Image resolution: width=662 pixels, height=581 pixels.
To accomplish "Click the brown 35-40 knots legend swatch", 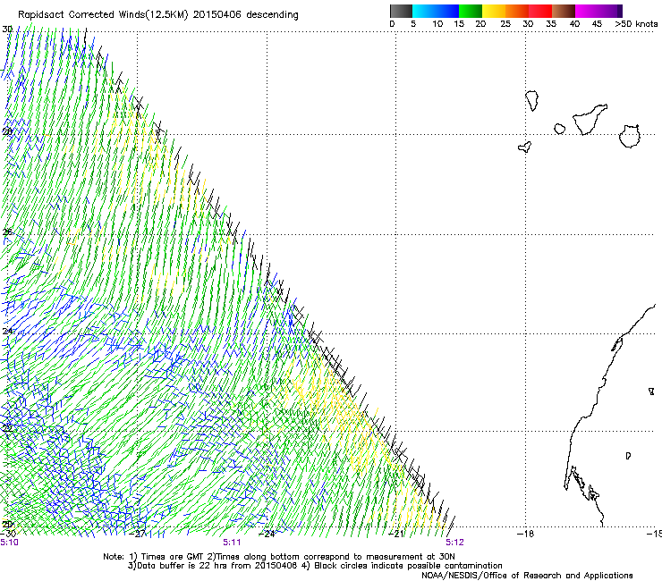I will 564,11.
